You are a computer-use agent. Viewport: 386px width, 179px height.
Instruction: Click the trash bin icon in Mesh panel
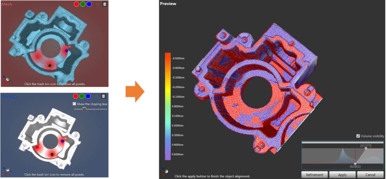(x=104, y=4)
